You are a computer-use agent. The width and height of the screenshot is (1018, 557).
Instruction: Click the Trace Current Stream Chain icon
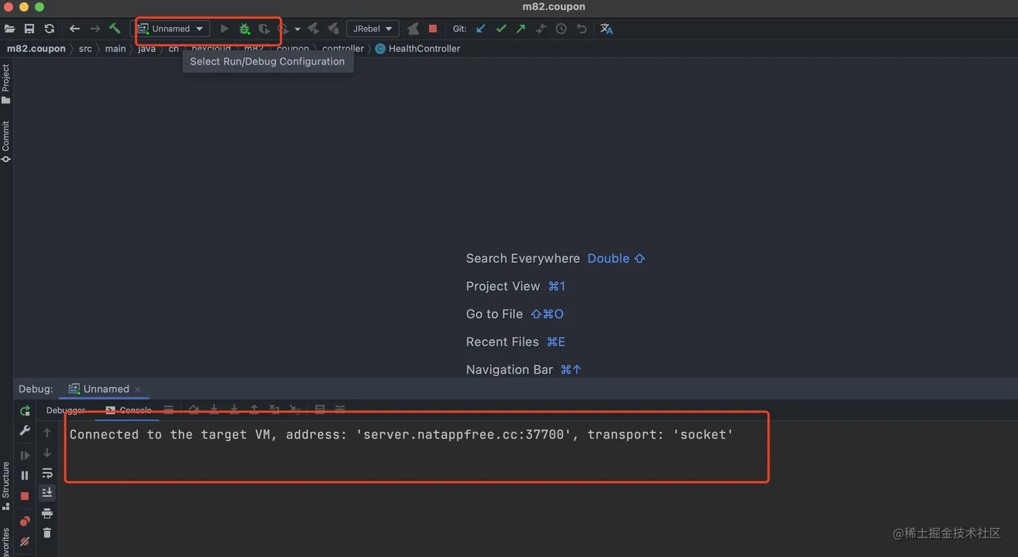[x=340, y=410]
